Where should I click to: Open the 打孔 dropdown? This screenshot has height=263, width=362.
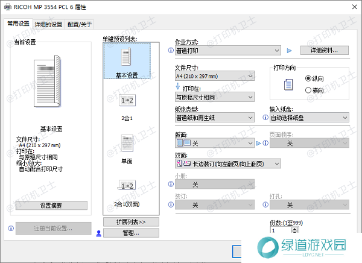310,205
